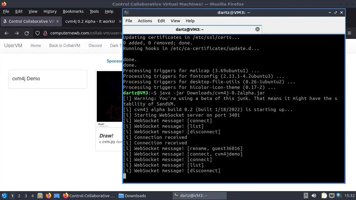Open the Back to CollabVM link
The height and width of the screenshot is (200, 356).
pyautogui.click(x=65, y=46)
